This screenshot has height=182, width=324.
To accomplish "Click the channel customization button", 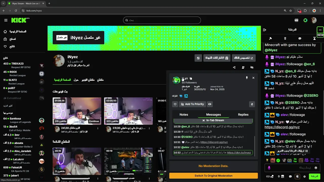I will click(x=244, y=58).
